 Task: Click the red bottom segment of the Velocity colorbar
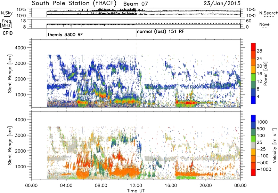pyautogui.click(x=253, y=172)
